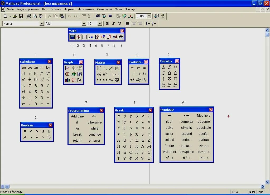Toggle Underline formatting
This screenshot has width=270, height=195.
[x=119, y=23]
